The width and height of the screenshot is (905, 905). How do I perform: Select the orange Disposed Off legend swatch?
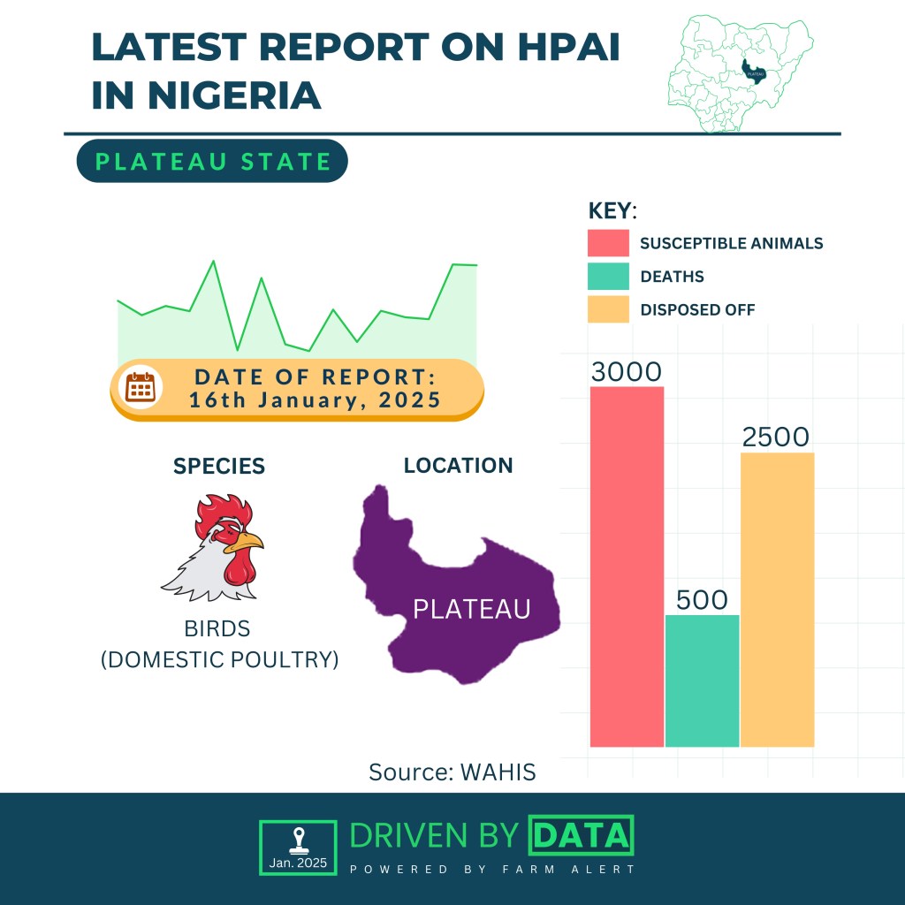coord(608,309)
